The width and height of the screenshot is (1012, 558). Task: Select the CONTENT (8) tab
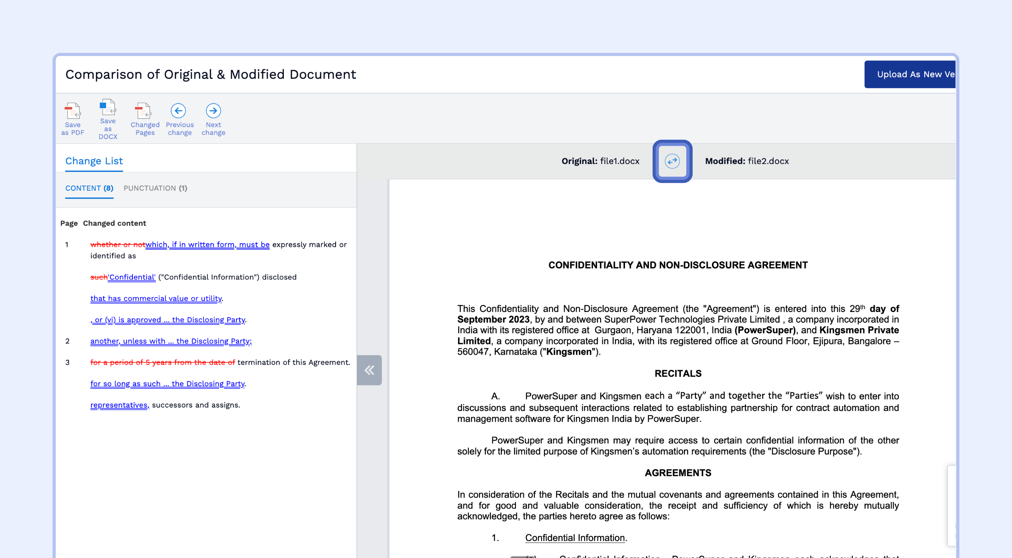(x=89, y=188)
